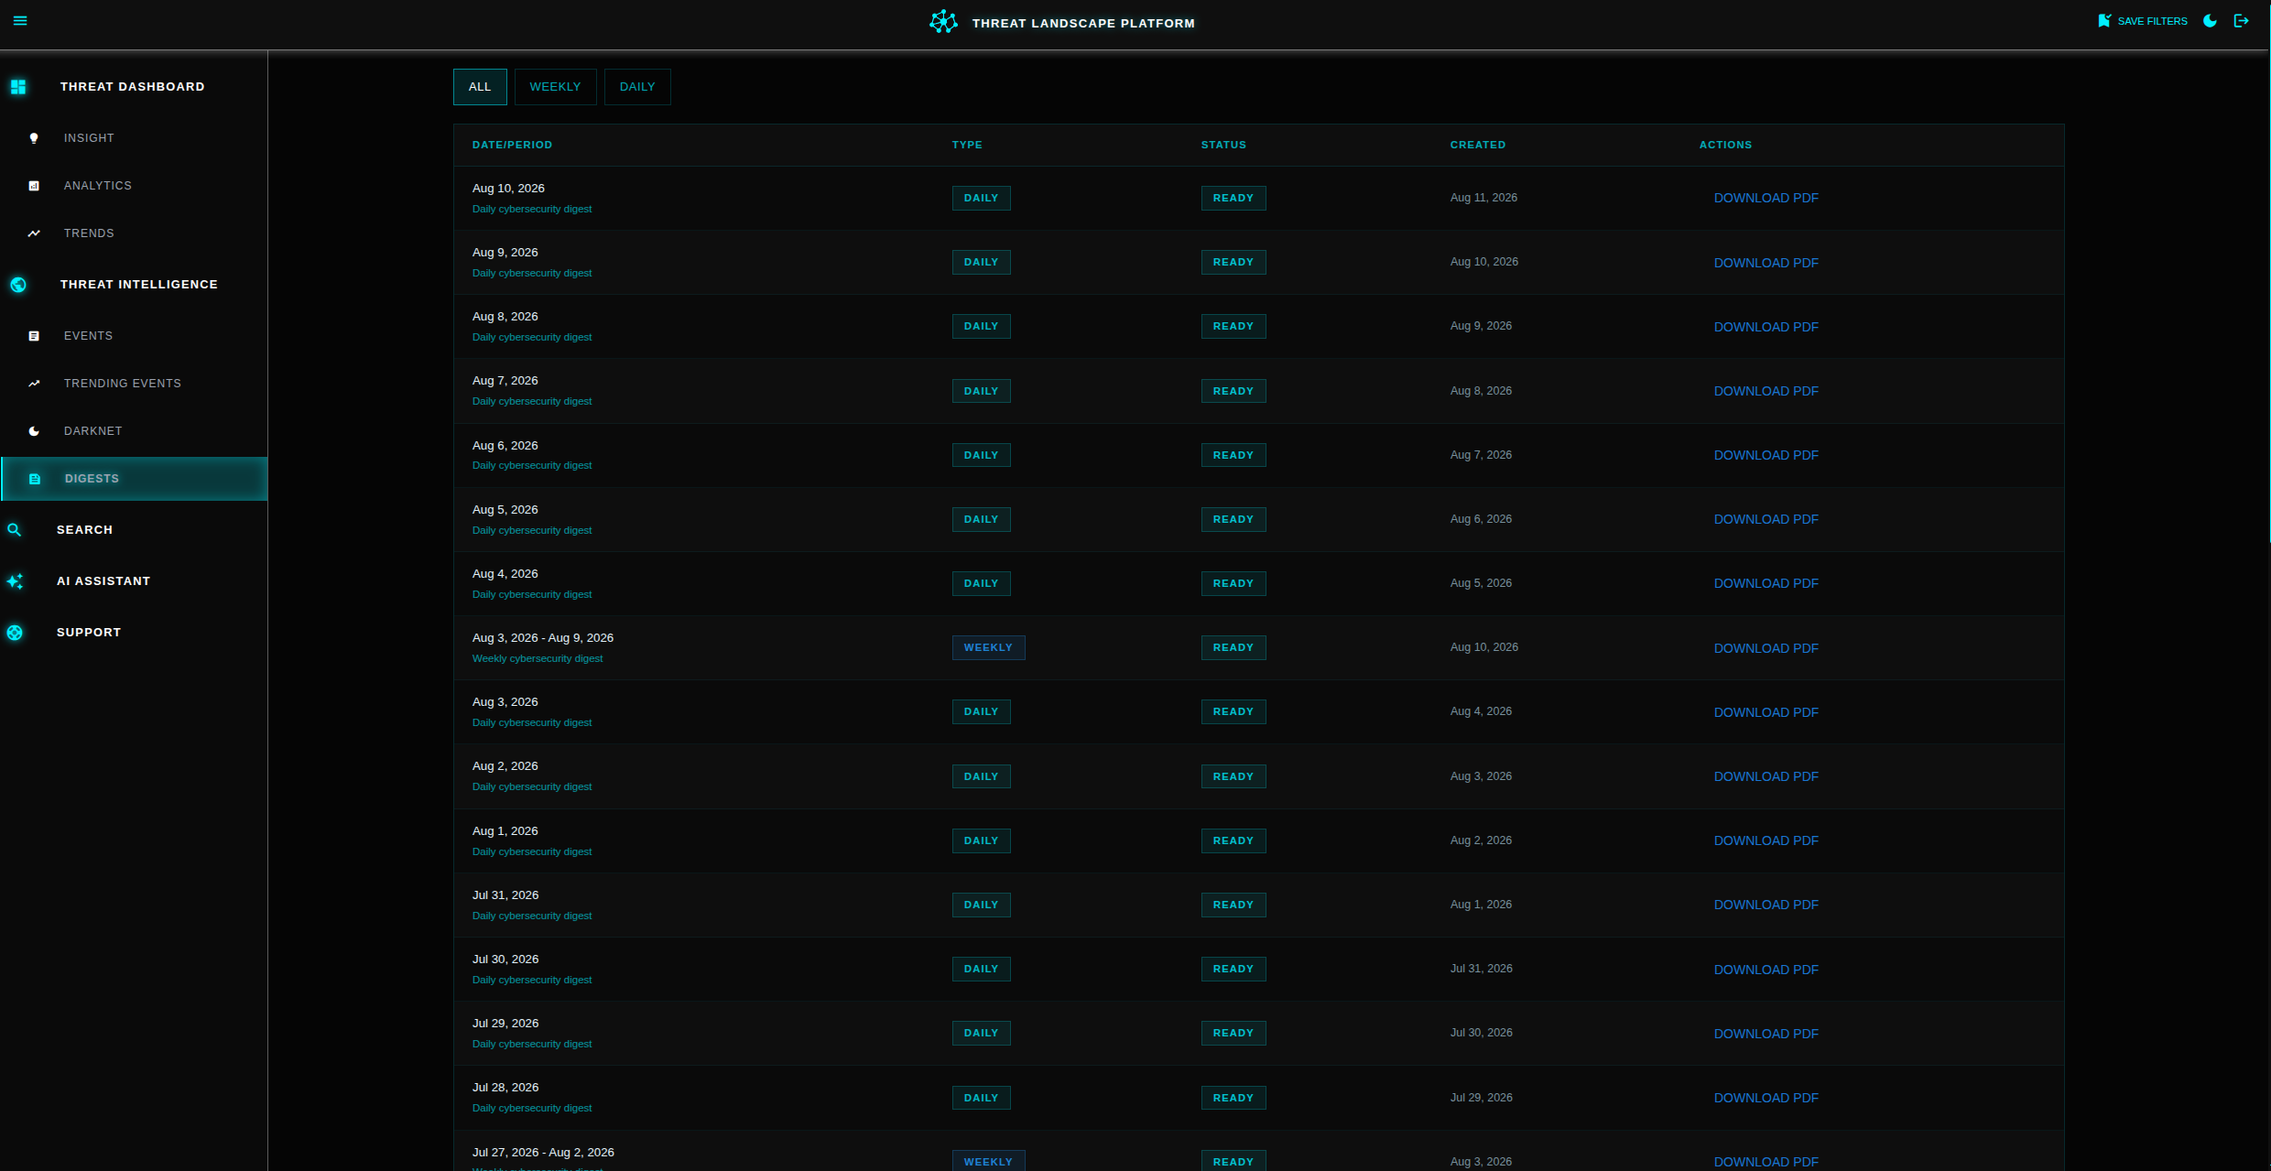Download PDF for Aug 5, 2026 digest

(x=1766, y=519)
